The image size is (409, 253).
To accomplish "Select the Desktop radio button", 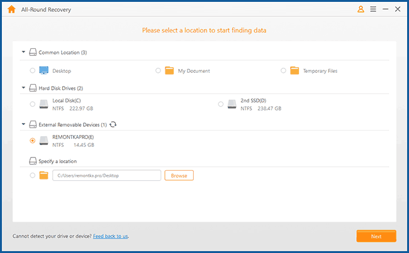I will (33, 71).
